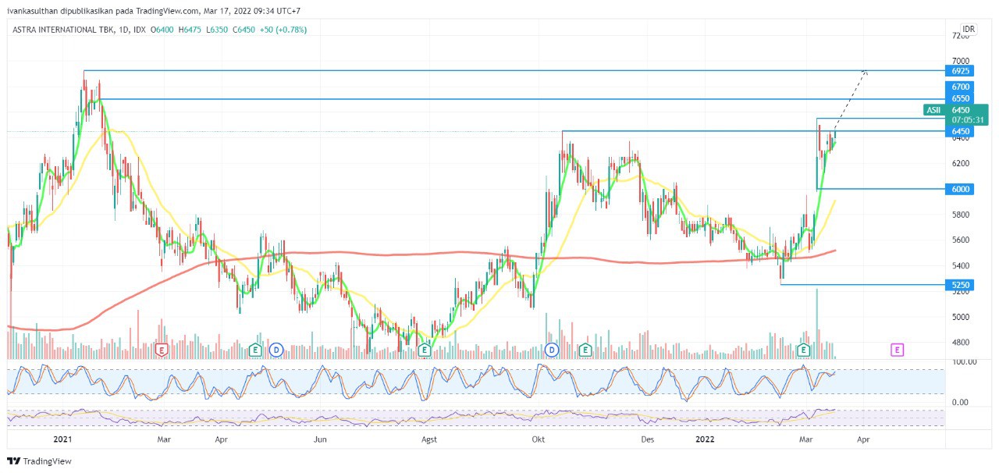Image resolution: width=999 pixels, height=473 pixels.
Task: Click the dashed projection arrow tip
Action: pos(865,72)
